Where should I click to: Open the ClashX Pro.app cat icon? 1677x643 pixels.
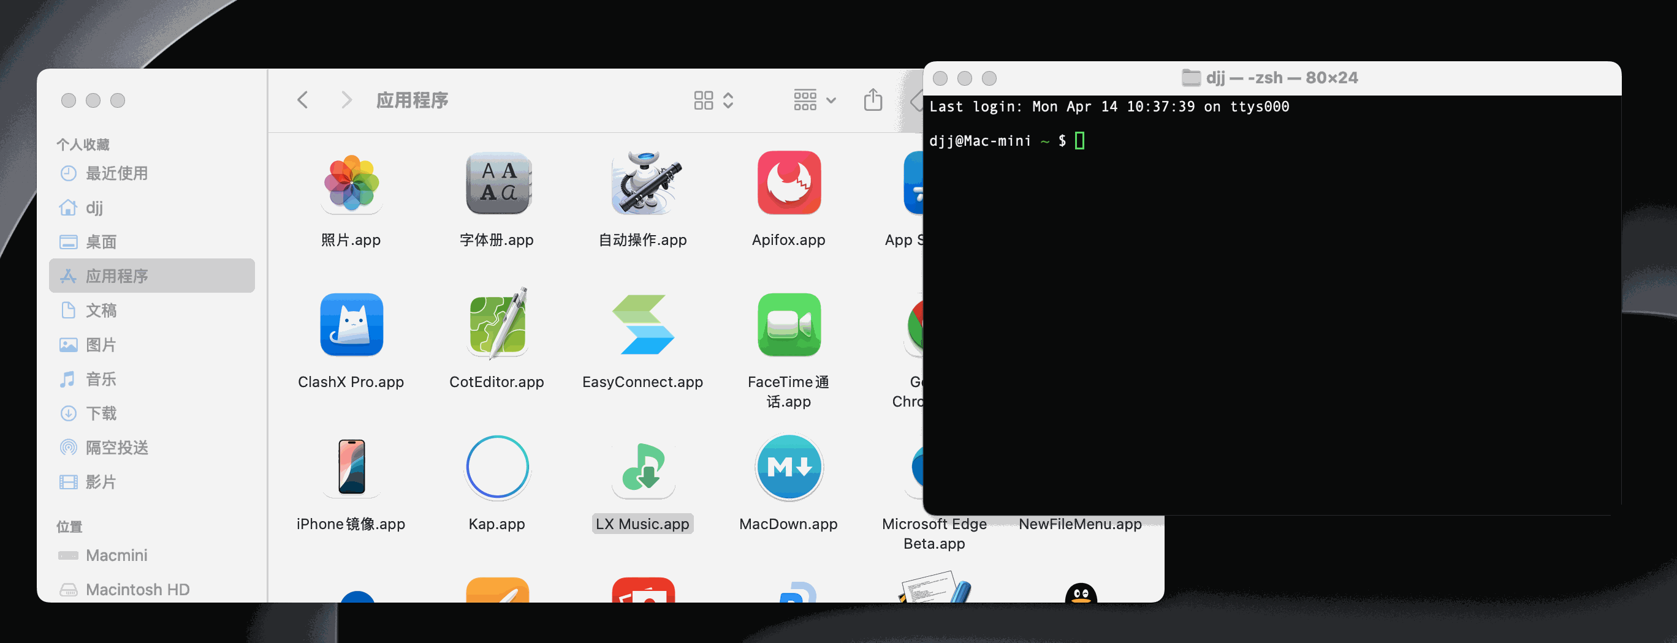pyautogui.click(x=352, y=325)
